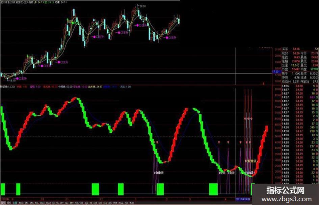Viewport: 319px width, 205px height.
Task: Select the OBV indicator tab
Action: (x=62, y=203)
